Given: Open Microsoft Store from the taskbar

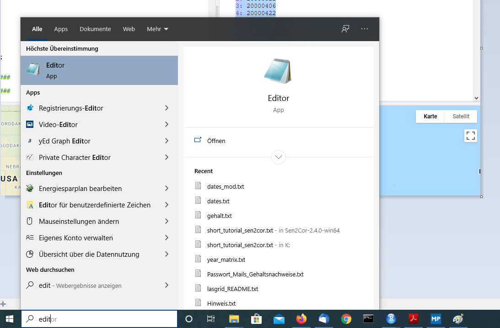Looking at the screenshot, I should (256, 319).
